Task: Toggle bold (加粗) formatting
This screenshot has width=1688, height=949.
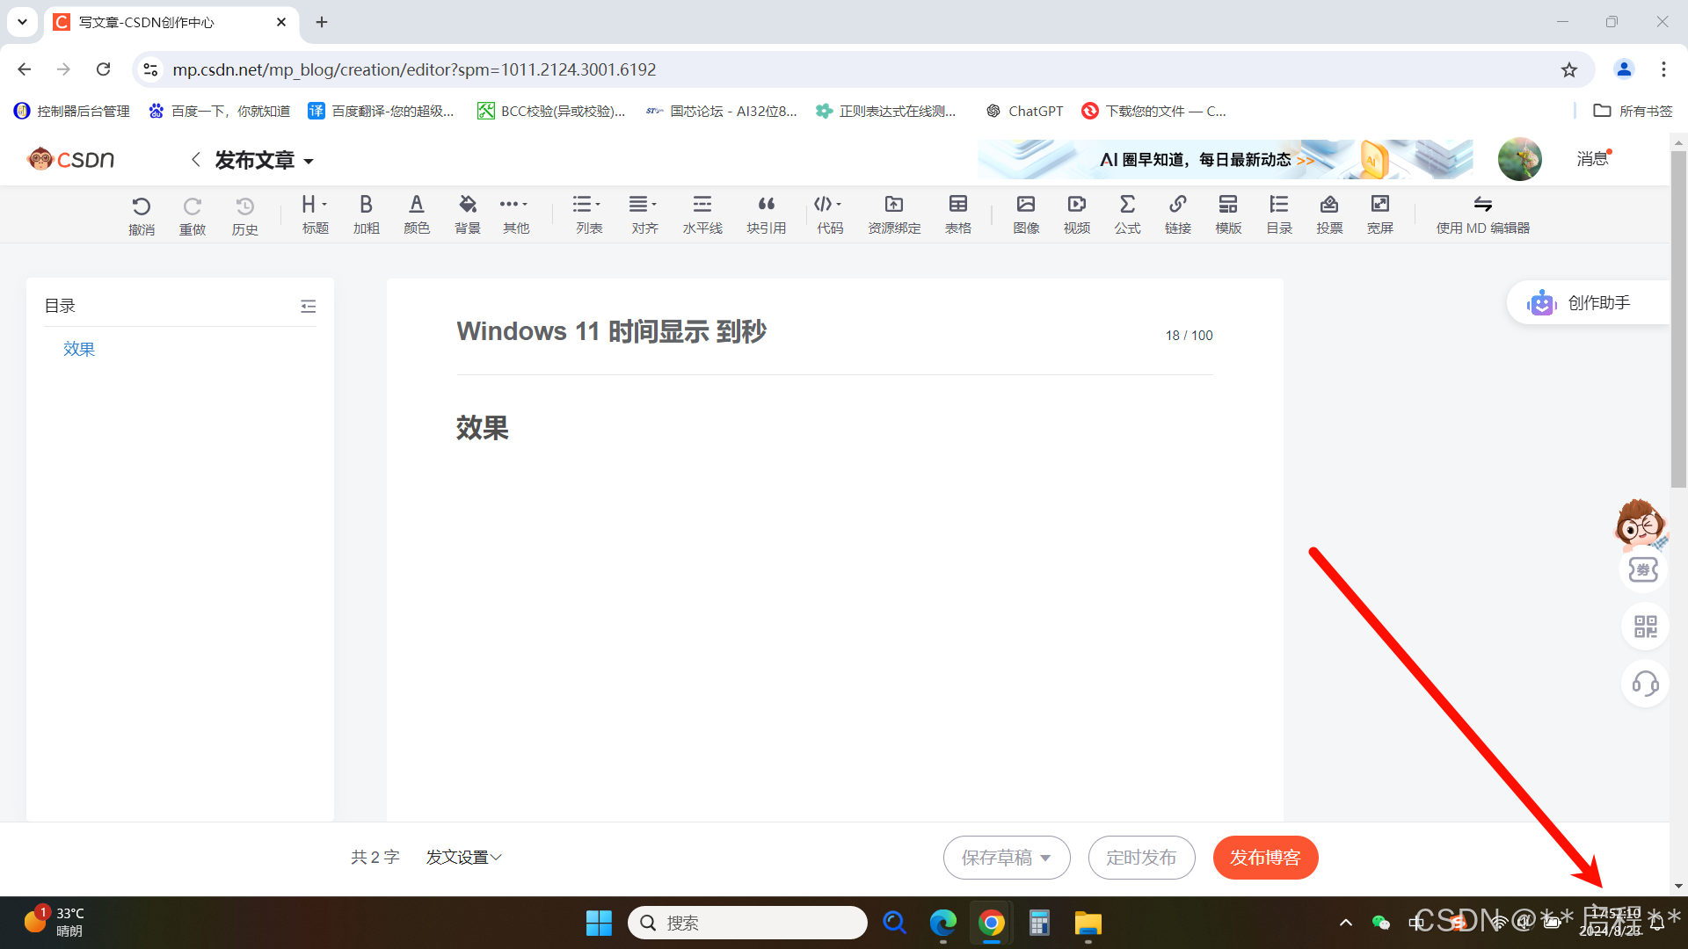Action: pyautogui.click(x=366, y=214)
